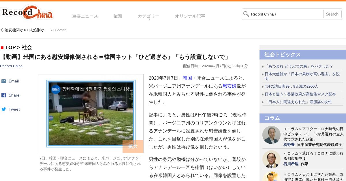Image resolution: width=346 pixels, height=181 pixels.
Task: Follow the 韓国 link in article
Action: point(187,78)
